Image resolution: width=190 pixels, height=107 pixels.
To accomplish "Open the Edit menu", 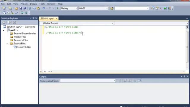I will tap(9, 4).
